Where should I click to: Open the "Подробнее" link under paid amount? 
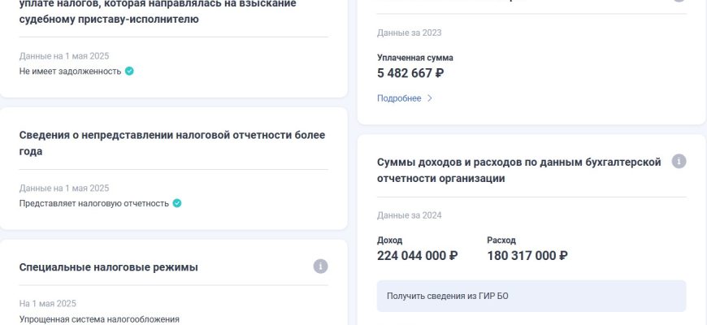pos(399,98)
